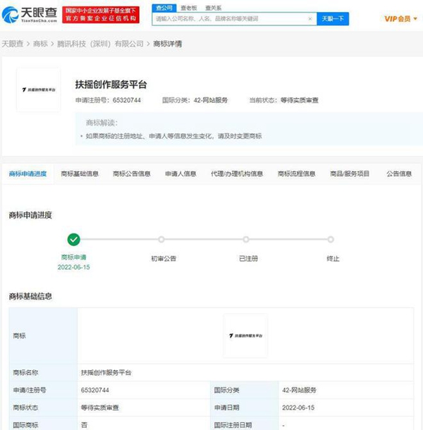Open the 商标 breadcrumb link
The image size is (423, 430).
40,44
